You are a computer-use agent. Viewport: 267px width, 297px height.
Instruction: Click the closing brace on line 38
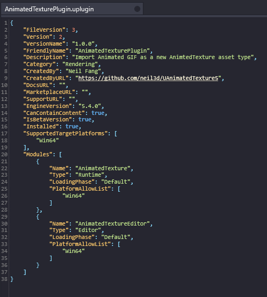pyautogui.click(x=12, y=279)
